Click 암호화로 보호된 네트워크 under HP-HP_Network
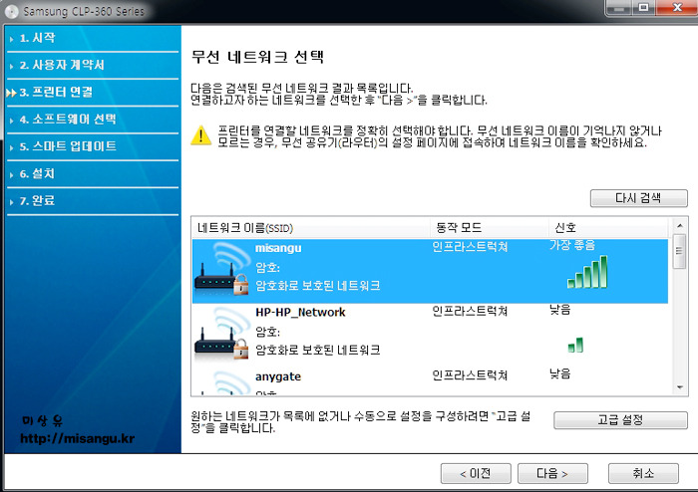The image size is (698, 492). pos(318,351)
